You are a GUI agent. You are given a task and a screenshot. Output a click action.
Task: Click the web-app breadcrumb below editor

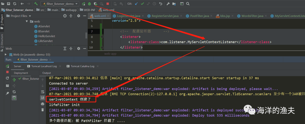point(110,54)
